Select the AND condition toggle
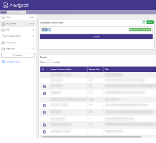 (44, 30)
